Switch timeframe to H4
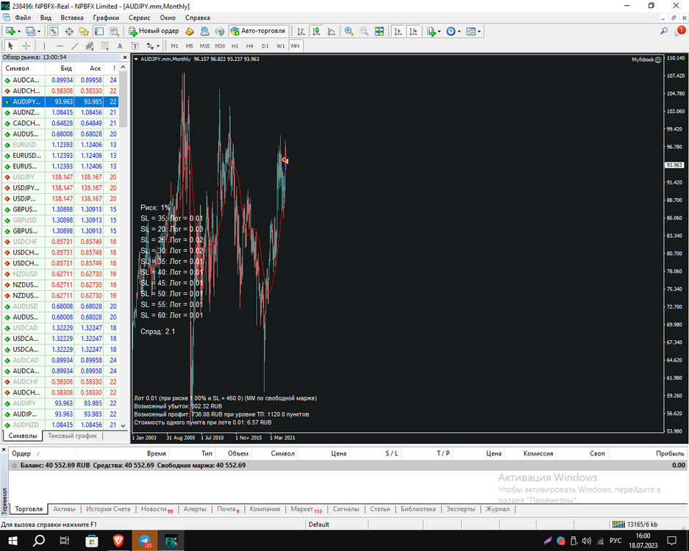 coord(249,46)
